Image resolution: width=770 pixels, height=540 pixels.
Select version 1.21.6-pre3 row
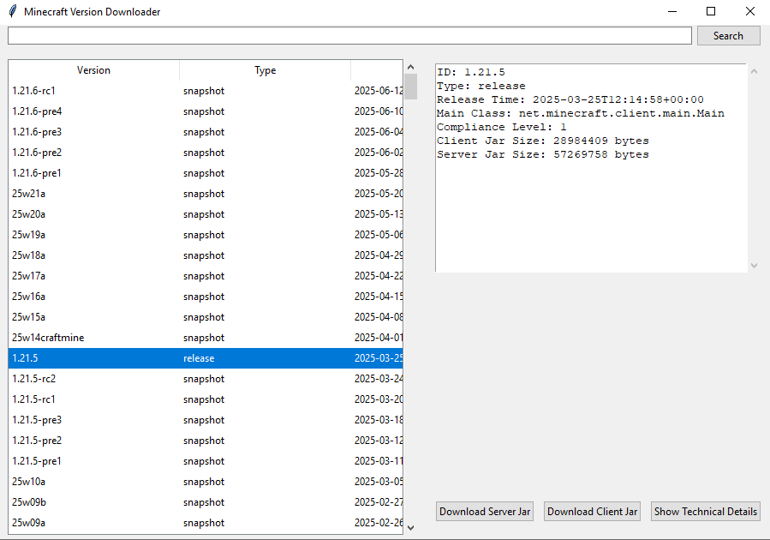point(206,132)
